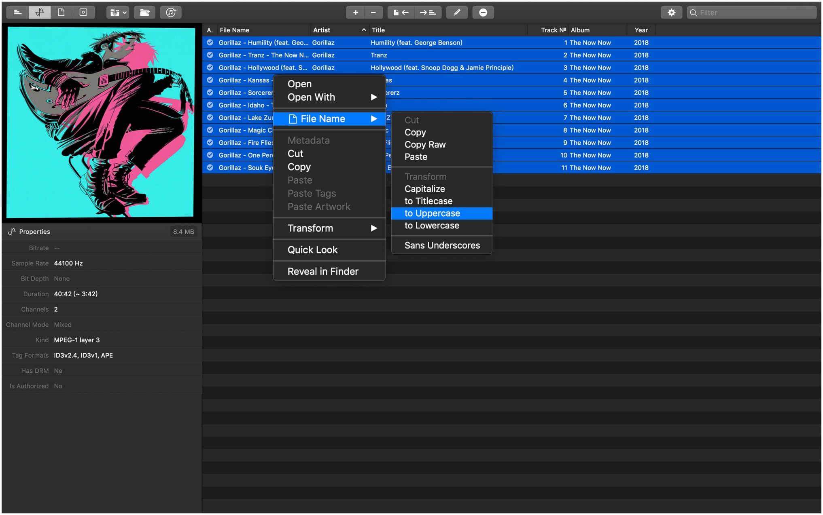Click into the Filter search field
This screenshot has height=515, width=823.
coord(752,13)
